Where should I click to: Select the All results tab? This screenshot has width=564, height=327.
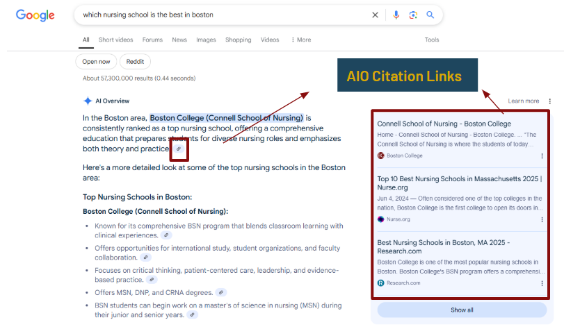pyautogui.click(x=86, y=40)
